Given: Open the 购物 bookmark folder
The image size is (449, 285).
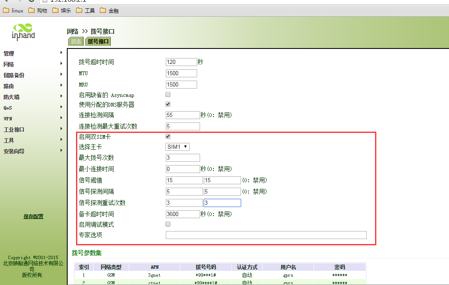Looking at the screenshot, I should pos(38,11).
